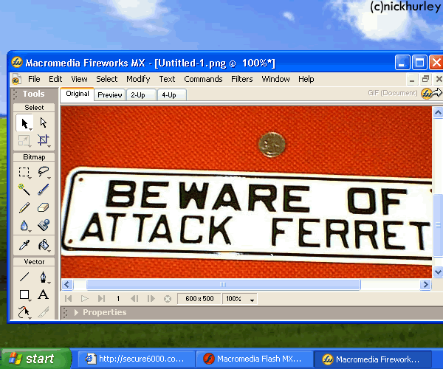Switch to the http://secure6000 taskbar window

[x=136, y=359]
